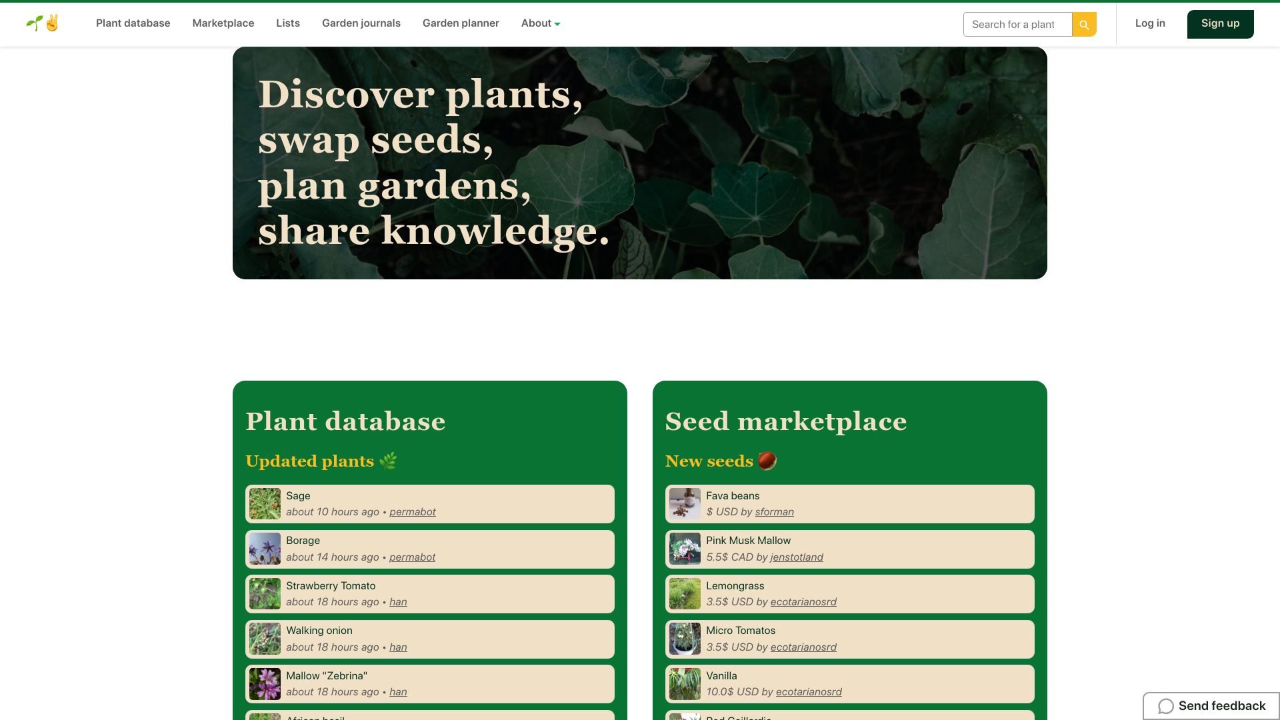The height and width of the screenshot is (720, 1280).
Task: Click the Updated plants subheading
Action: click(x=321, y=461)
